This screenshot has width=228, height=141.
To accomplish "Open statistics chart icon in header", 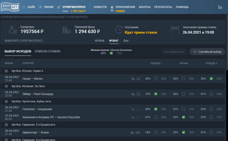I will 220,7.
